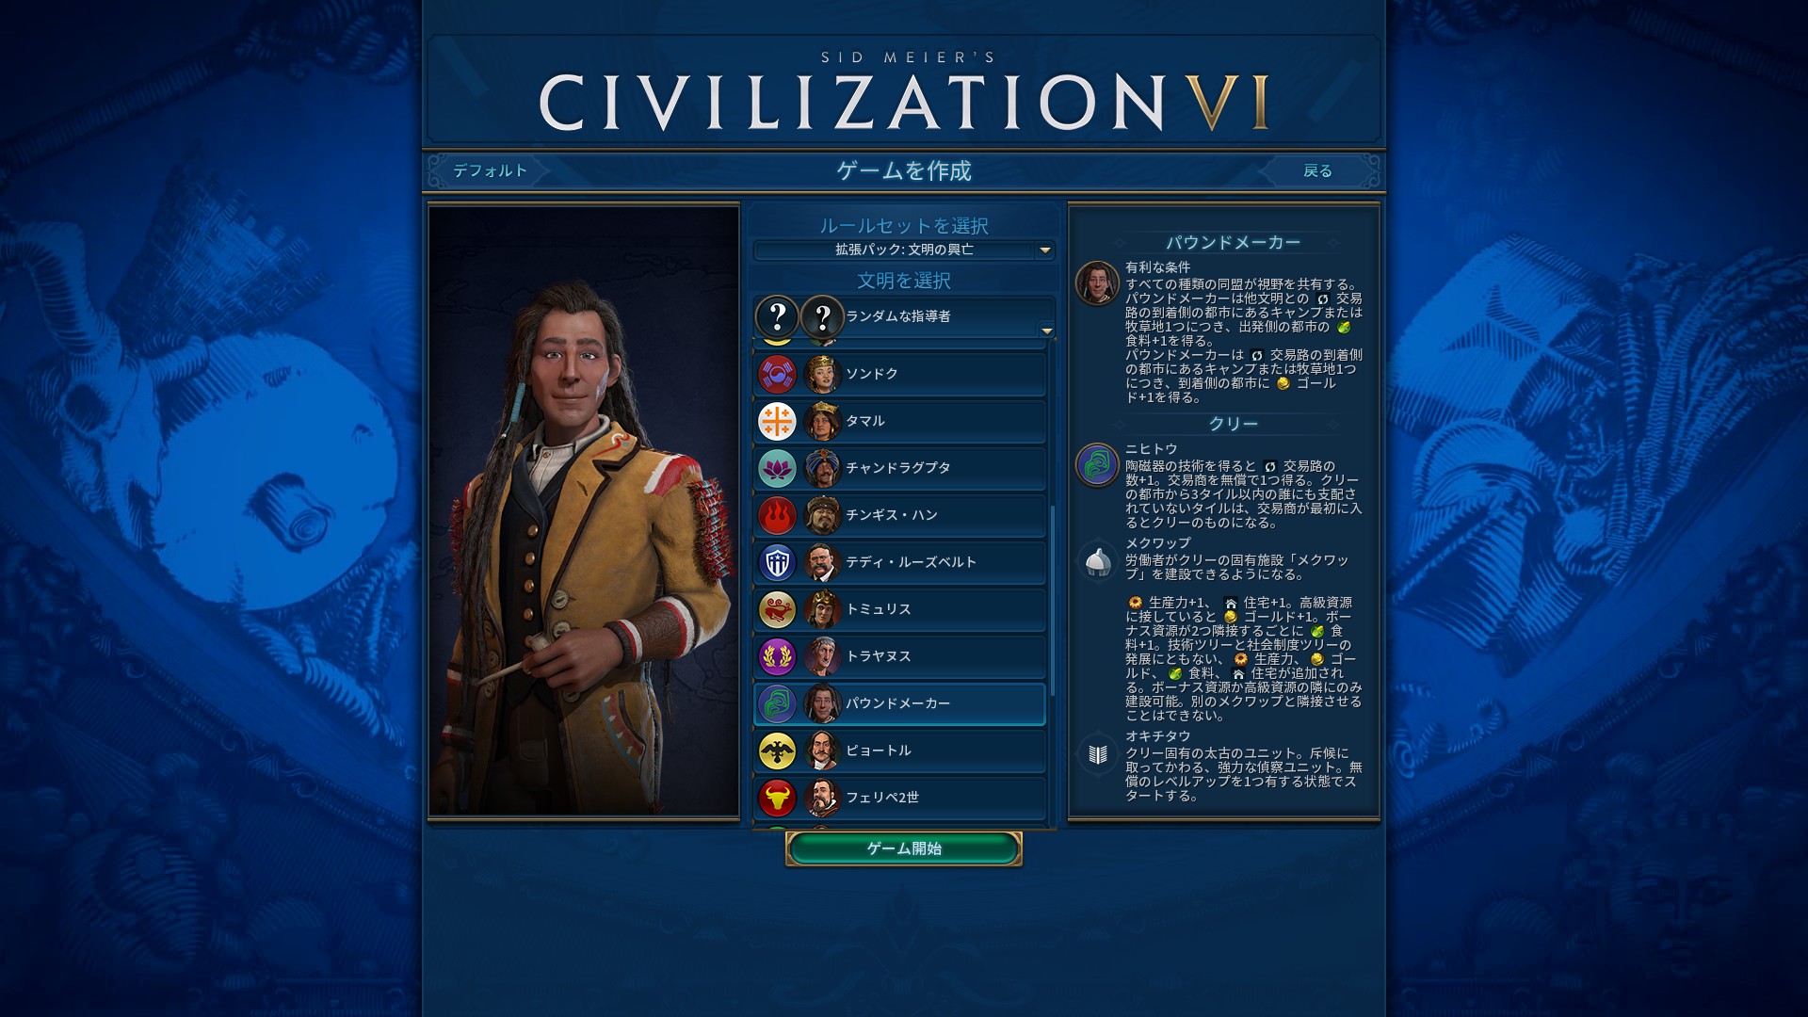
Task: Click Peter's black eagle emblem
Action: tap(777, 751)
